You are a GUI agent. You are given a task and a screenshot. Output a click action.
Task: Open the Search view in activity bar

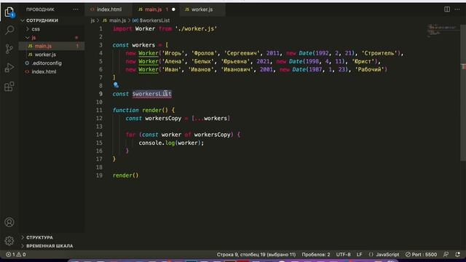coord(9,30)
